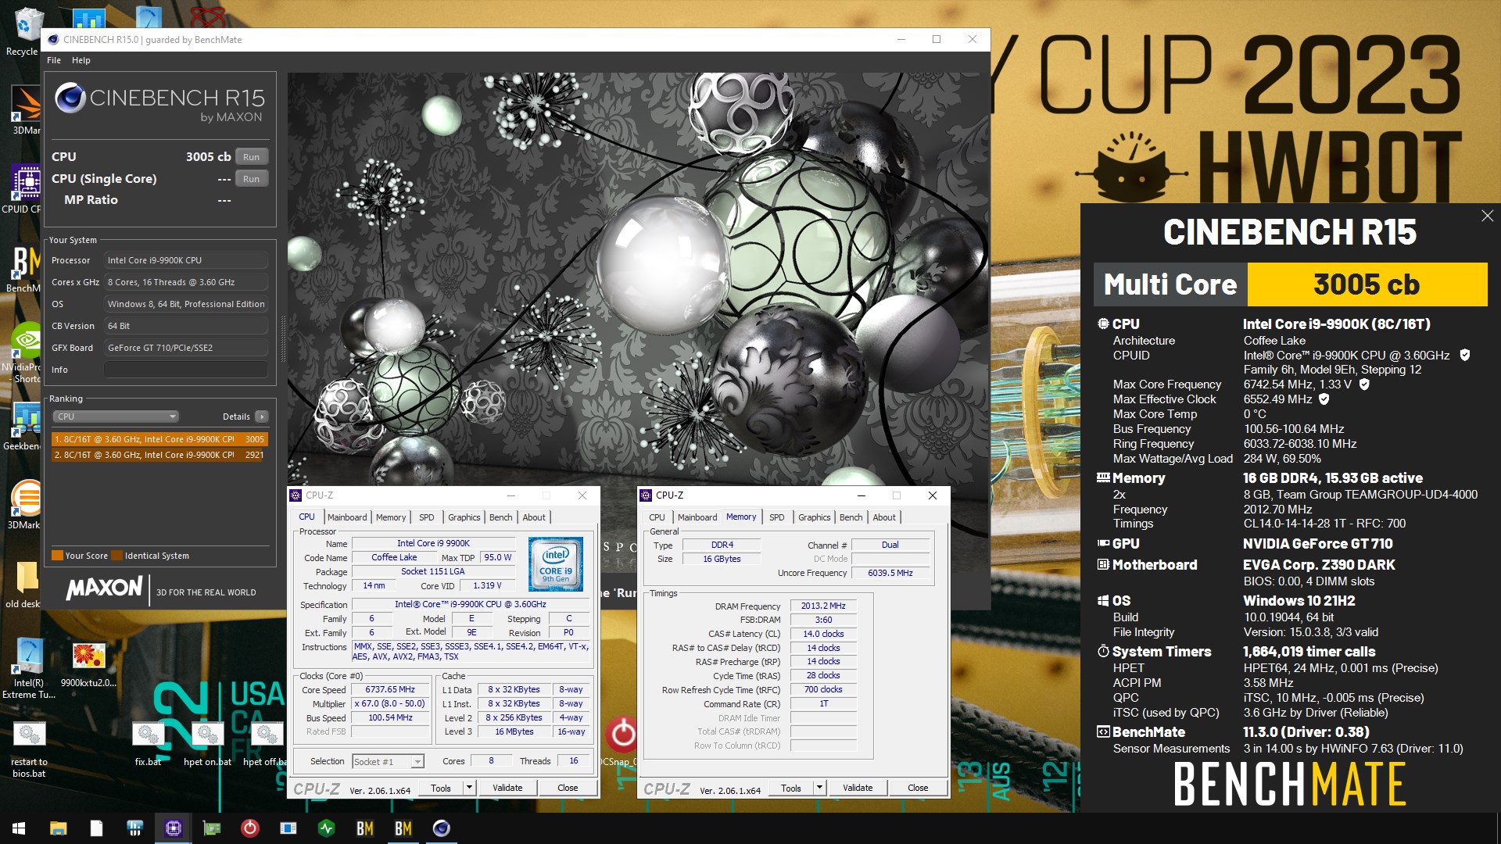
Task: Open the Help menu in Cinebench
Action: point(81,60)
